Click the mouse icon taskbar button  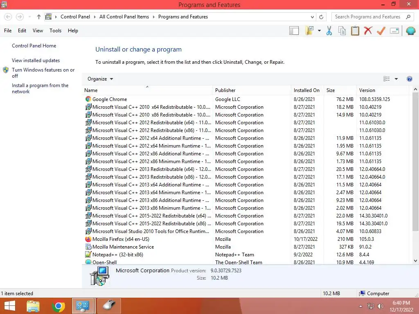pos(109,306)
